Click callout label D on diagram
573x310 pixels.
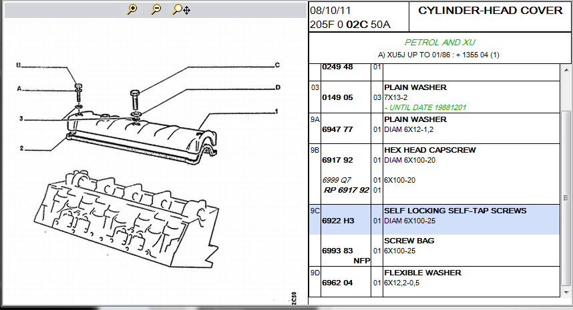278,87
